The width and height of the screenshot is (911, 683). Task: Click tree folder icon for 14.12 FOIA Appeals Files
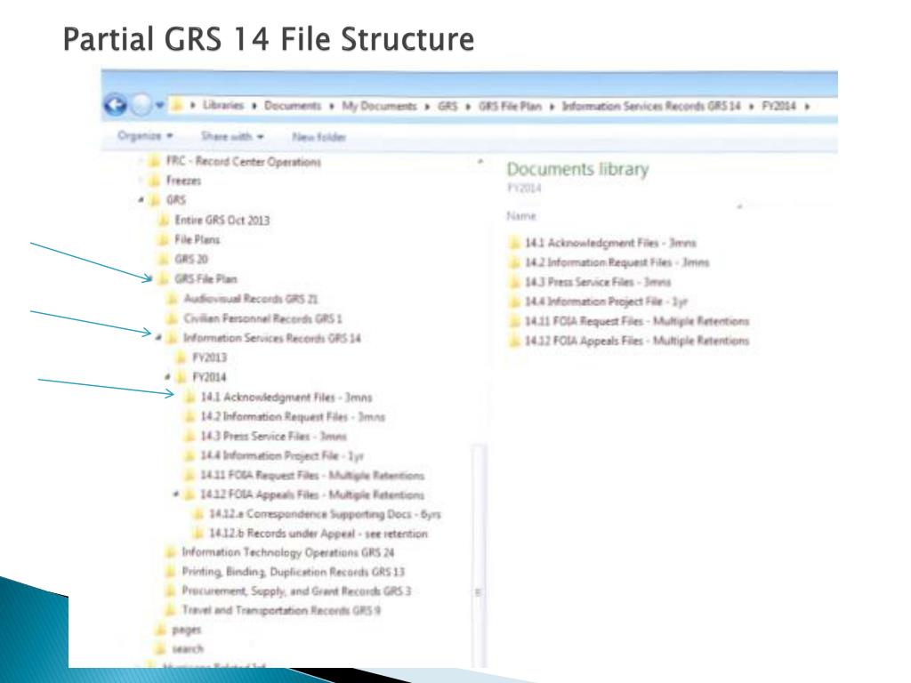coord(189,494)
